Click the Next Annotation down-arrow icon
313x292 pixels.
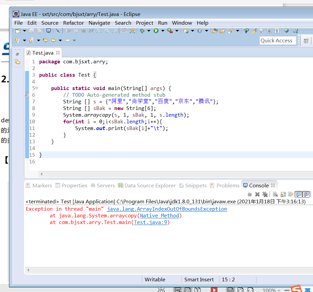pos(17,40)
